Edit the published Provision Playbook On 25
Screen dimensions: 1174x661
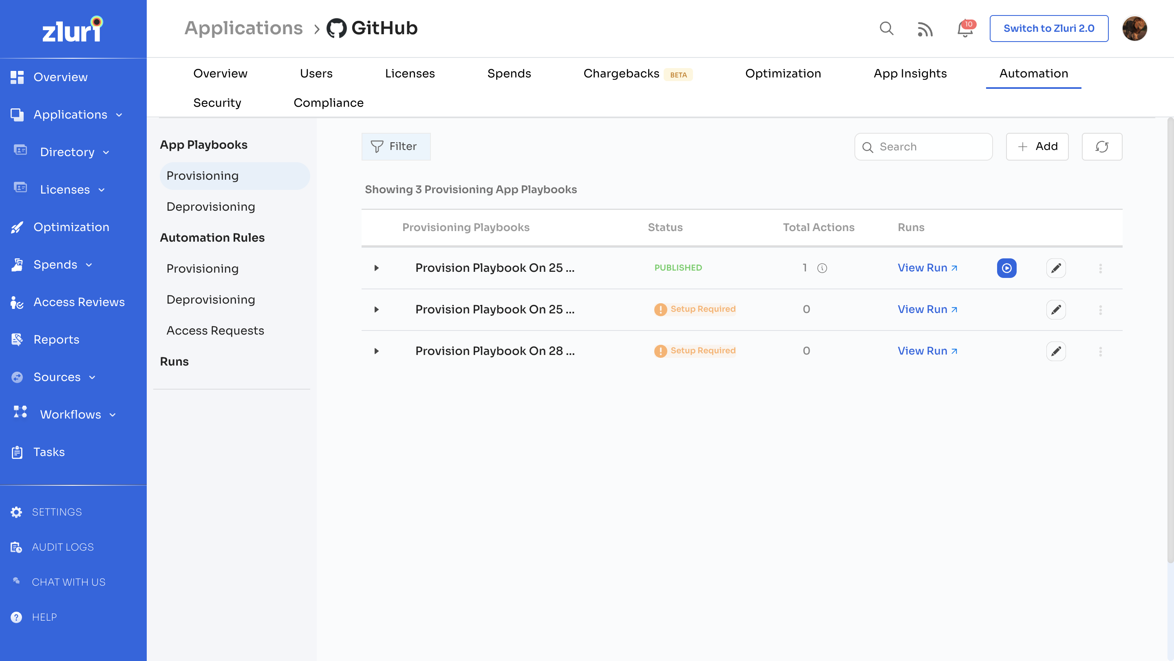1056,268
